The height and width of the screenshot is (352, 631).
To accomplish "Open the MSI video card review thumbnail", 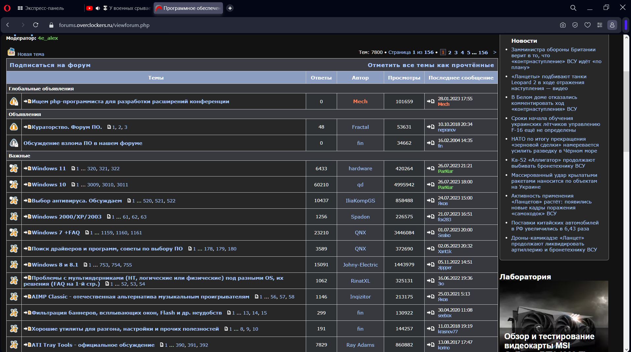I will pos(554,316).
